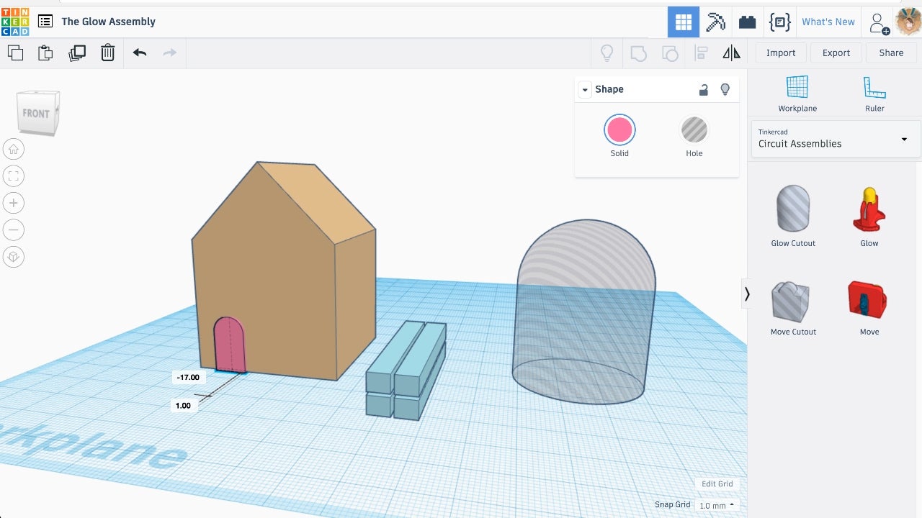The height and width of the screenshot is (518, 922).
Task: Open the Snap Grid 1.0 mm dropdown
Action: click(x=717, y=505)
